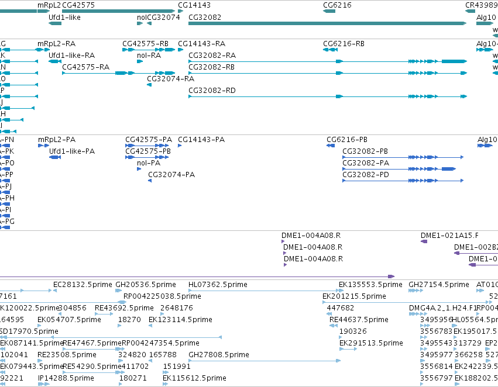Image resolution: width=498 pixels, height=387 pixels.
Task: Click the EK054707.5prime EST label
Action: pos(69,320)
